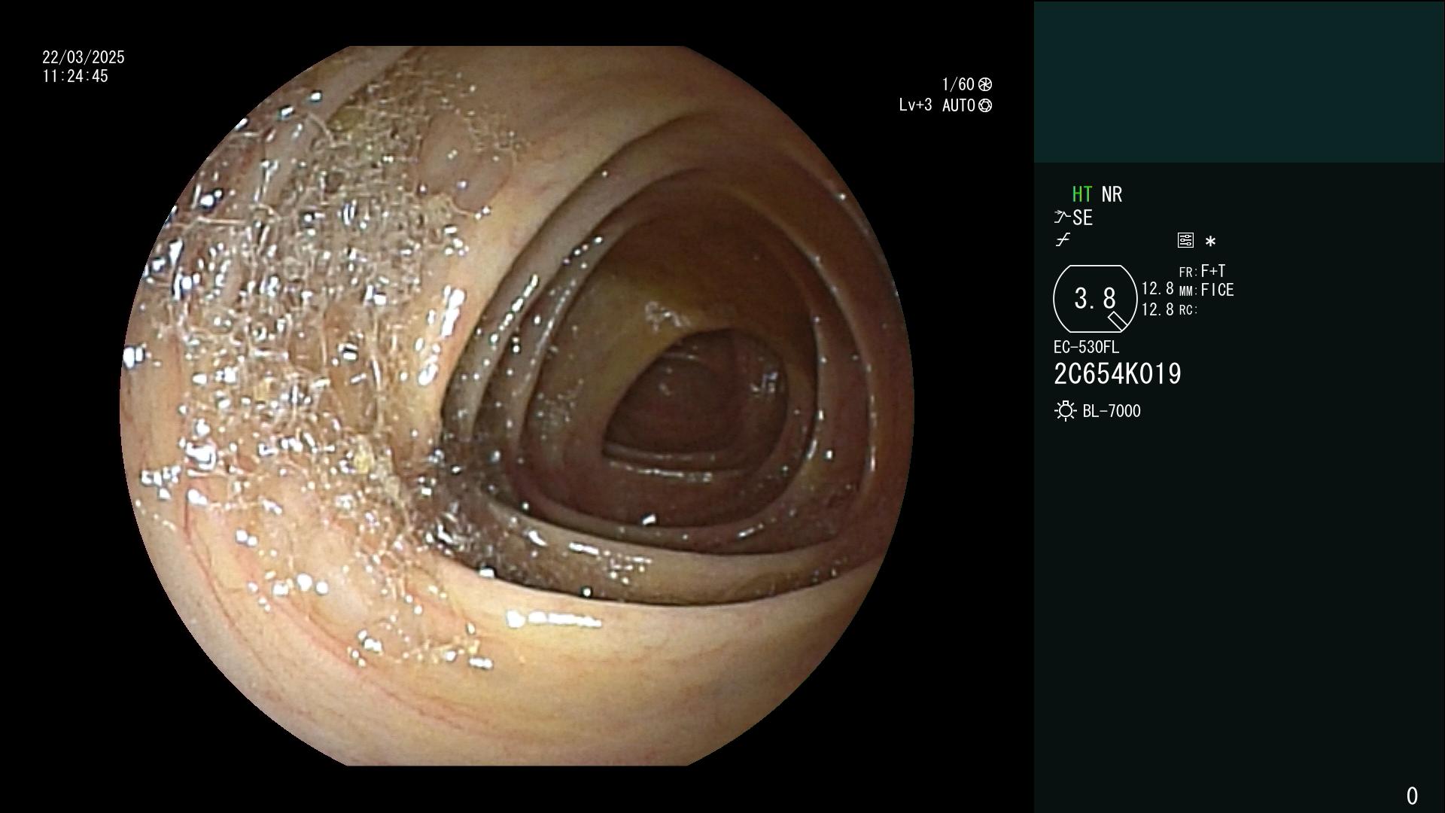Click the upper 12.8 value
The height and width of the screenshot is (813, 1445).
(1158, 288)
